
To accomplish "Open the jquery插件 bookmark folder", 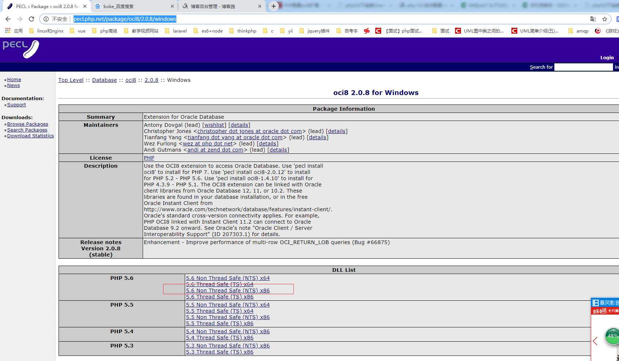I will tap(315, 31).
